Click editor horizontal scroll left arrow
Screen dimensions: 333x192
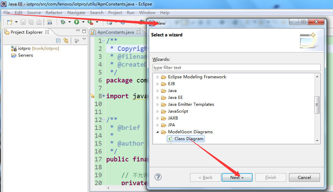(x=108, y=188)
